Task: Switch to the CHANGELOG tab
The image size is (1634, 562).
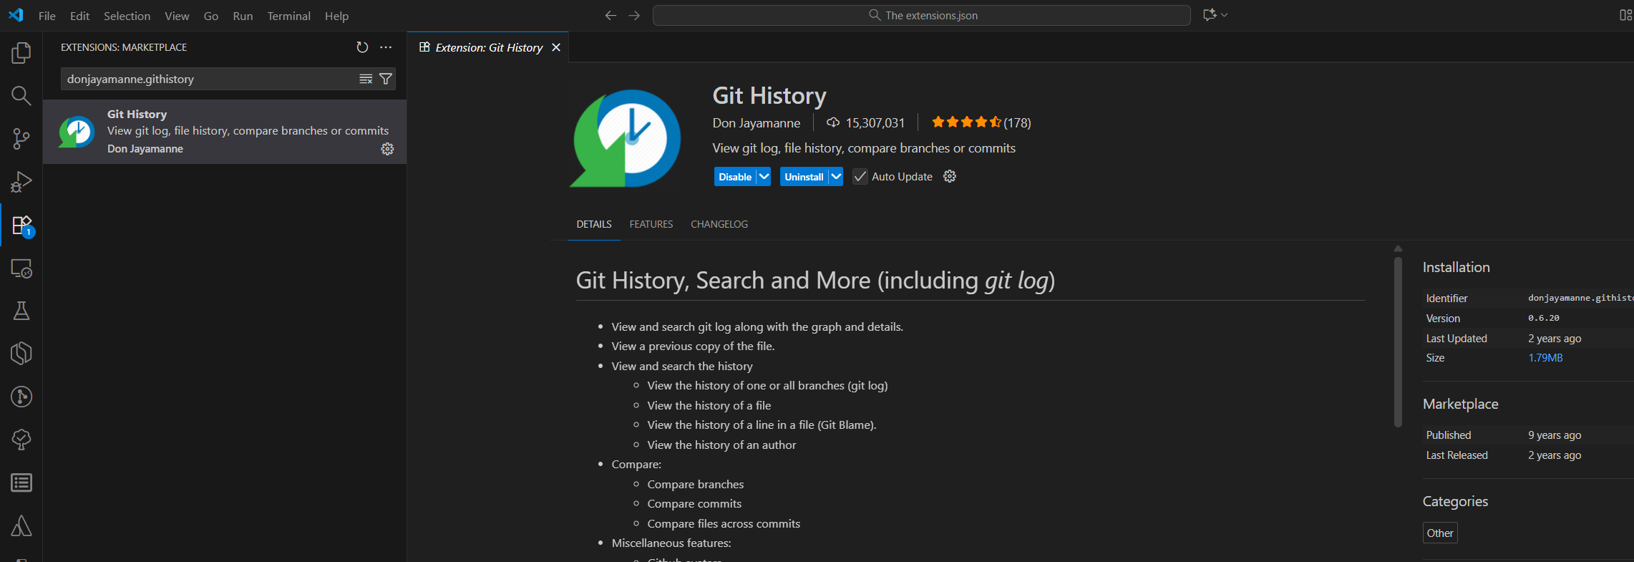Action: pyautogui.click(x=719, y=224)
